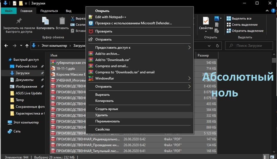Expand the address bar history dropdown
277x159 pixels.
[x=209, y=46]
